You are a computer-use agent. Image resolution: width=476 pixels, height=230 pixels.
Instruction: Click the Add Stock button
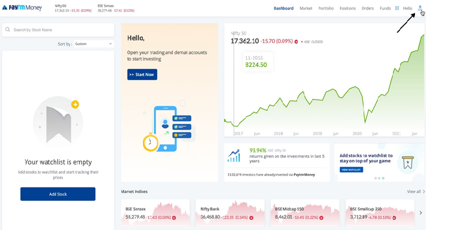(x=58, y=194)
